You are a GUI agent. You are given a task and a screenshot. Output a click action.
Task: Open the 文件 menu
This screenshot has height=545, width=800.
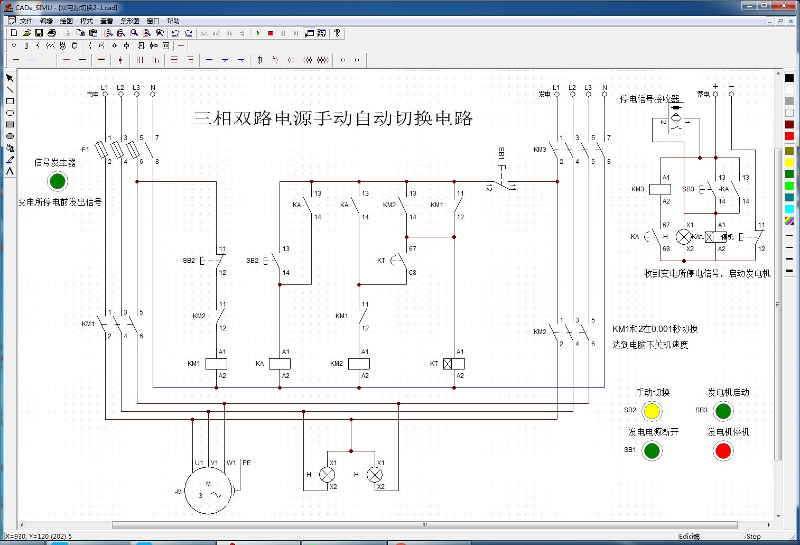pyautogui.click(x=26, y=21)
